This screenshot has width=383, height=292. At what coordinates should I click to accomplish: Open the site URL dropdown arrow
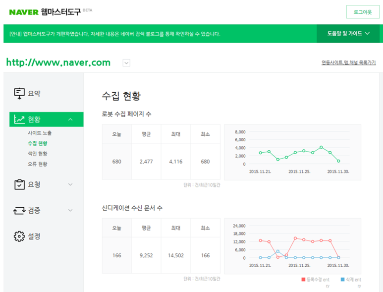click(126, 63)
